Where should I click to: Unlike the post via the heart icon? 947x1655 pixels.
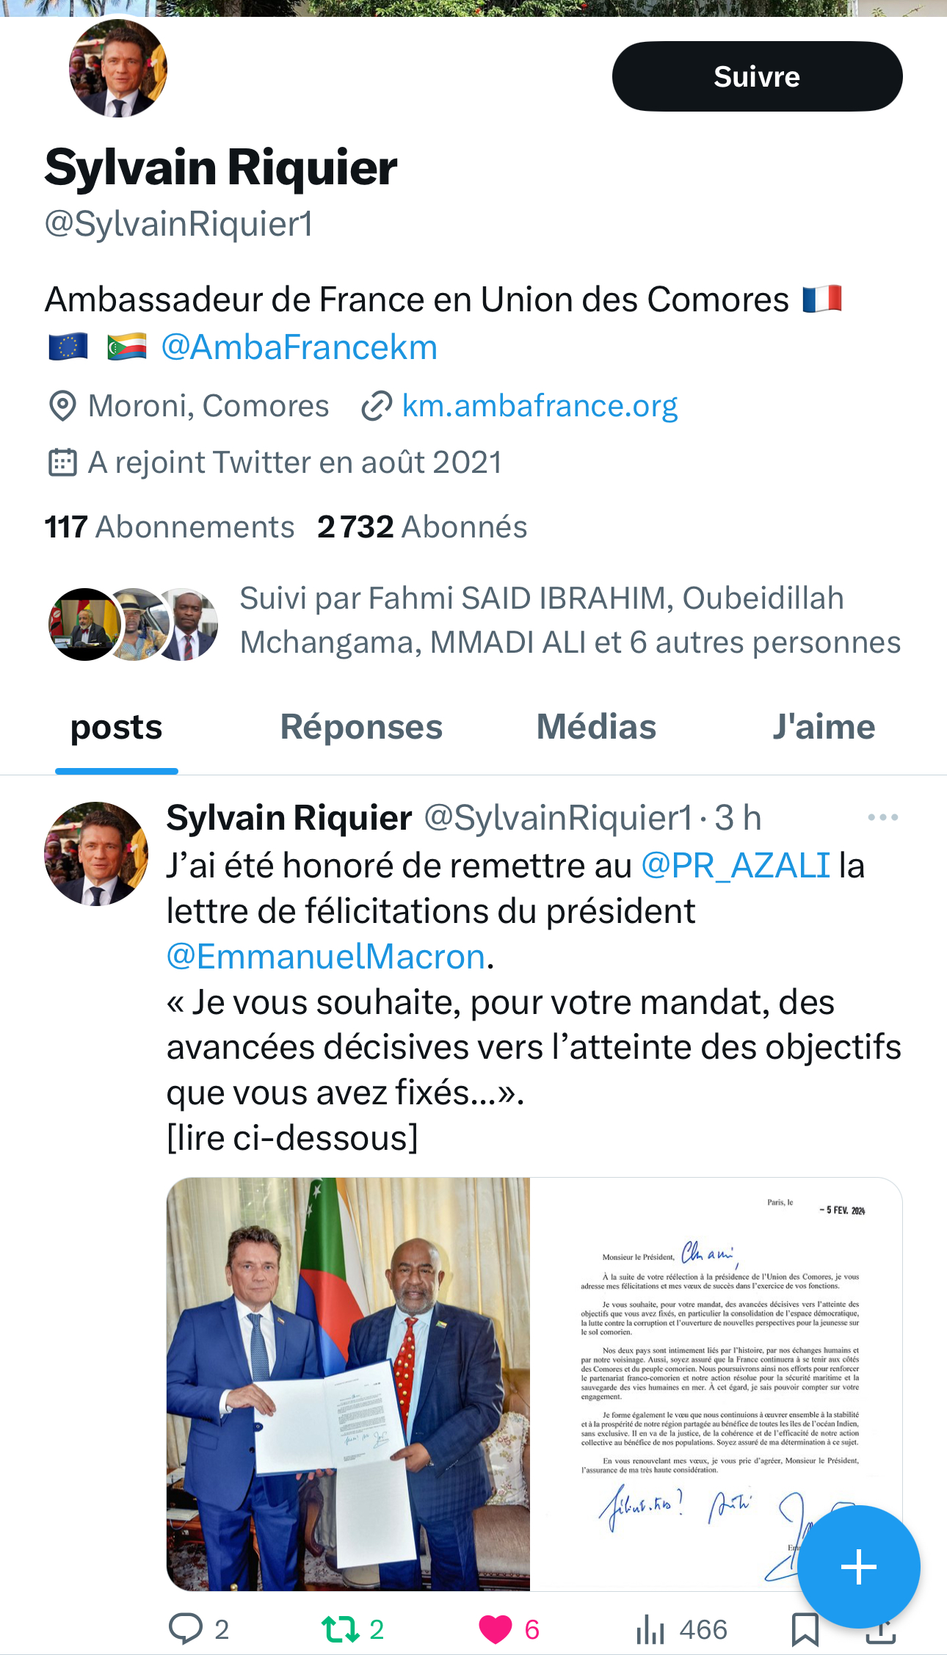pyautogui.click(x=496, y=1629)
